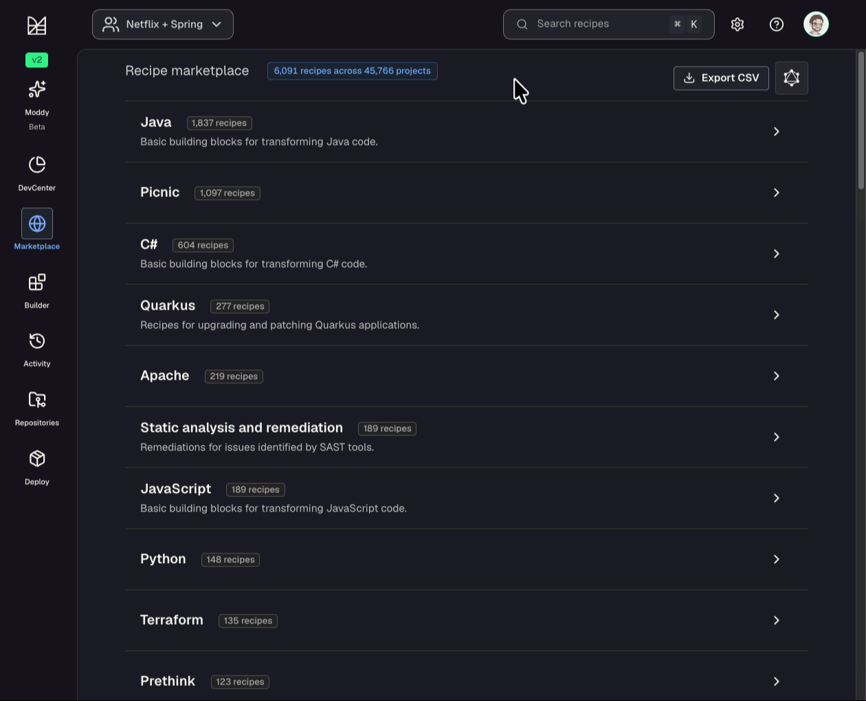Expand the Python category chevron
The height and width of the screenshot is (701, 866).
[x=777, y=559]
